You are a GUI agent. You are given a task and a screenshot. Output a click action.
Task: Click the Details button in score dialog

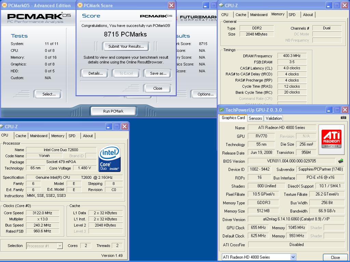(x=96, y=73)
